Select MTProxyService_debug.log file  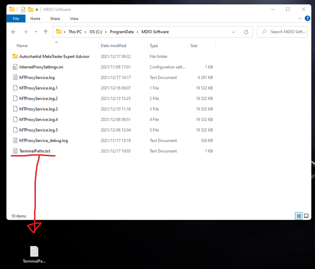click(43, 140)
